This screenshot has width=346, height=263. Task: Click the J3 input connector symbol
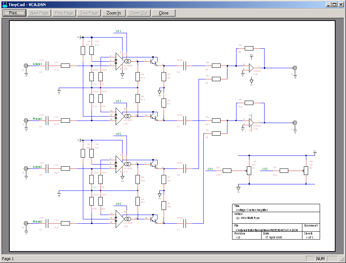(x=26, y=120)
